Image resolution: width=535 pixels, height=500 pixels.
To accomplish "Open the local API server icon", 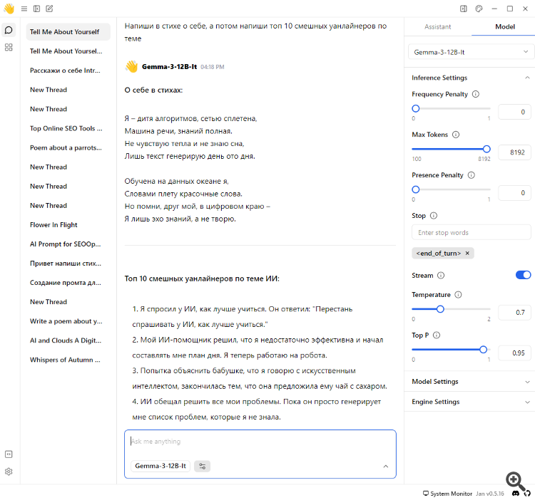I will tap(9, 454).
